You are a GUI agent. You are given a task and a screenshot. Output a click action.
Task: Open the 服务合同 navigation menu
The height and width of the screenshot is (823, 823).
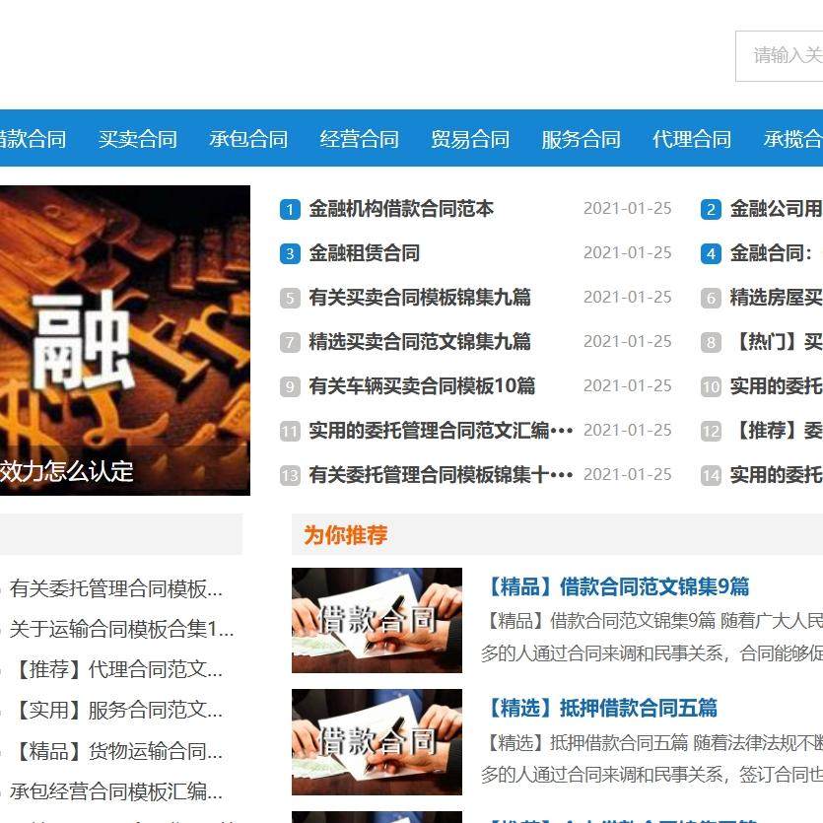pyautogui.click(x=580, y=139)
